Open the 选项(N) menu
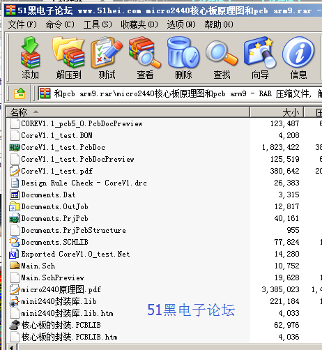Image resolution: width=322 pixels, height=350 pixels. (181, 24)
